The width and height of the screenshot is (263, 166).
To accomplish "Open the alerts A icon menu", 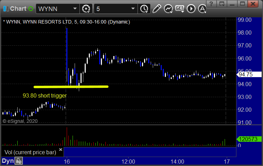I will click(x=202, y=9).
